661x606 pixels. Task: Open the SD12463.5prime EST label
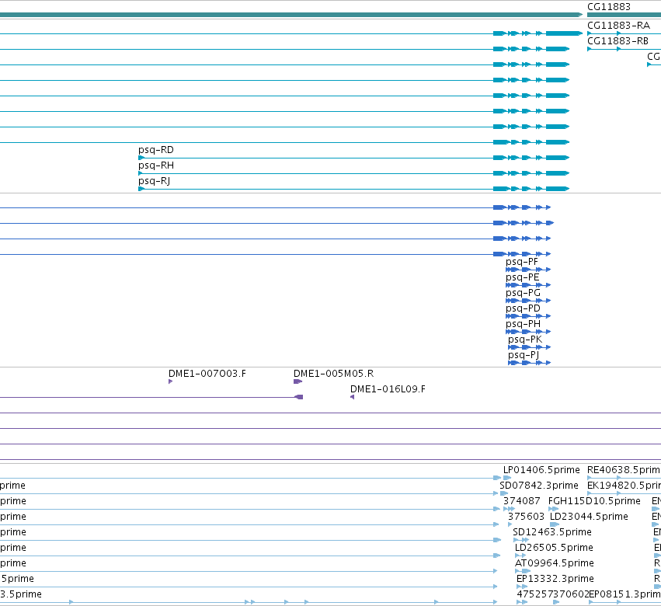pyautogui.click(x=552, y=532)
